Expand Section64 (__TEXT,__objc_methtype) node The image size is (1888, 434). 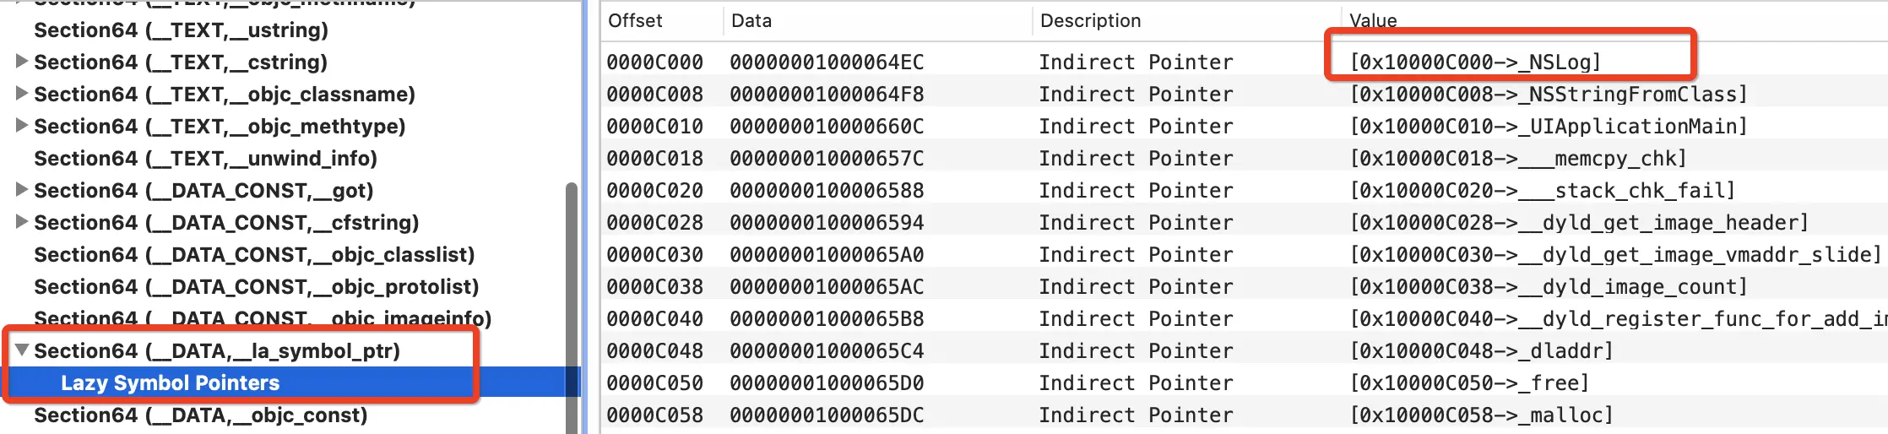tap(22, 126)
